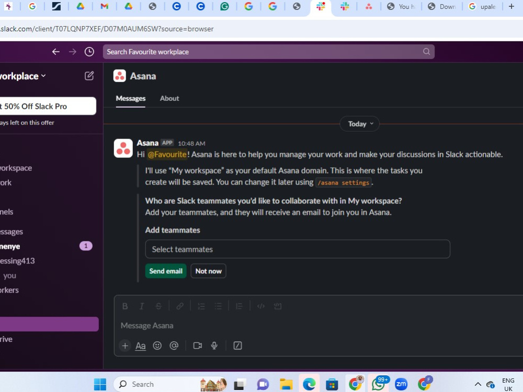This screenshot has height=392, width=523.
Task: Open a new browser tab
Action: point(511,6)
